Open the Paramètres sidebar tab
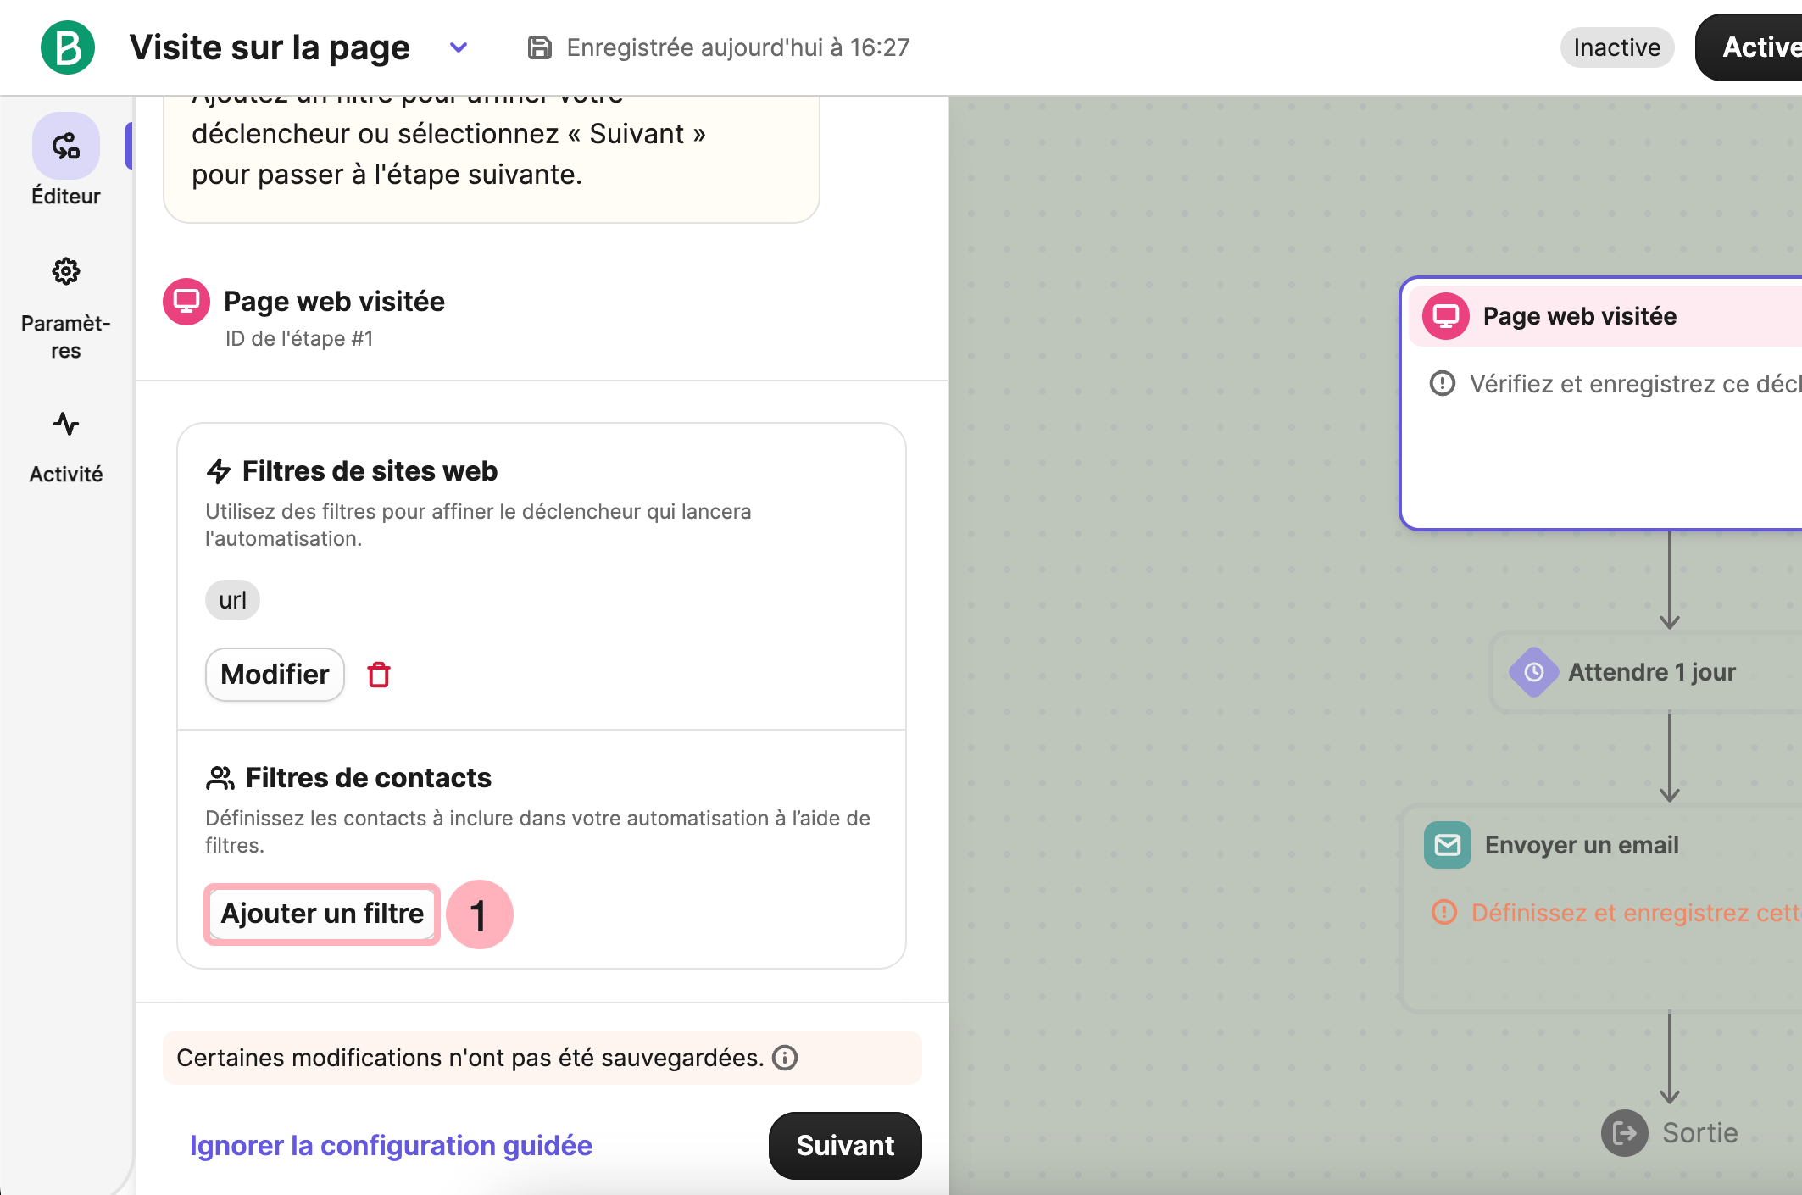The height and width of the screenshot is (1195, 1802). pyautogui.click(x=66, y=309)
